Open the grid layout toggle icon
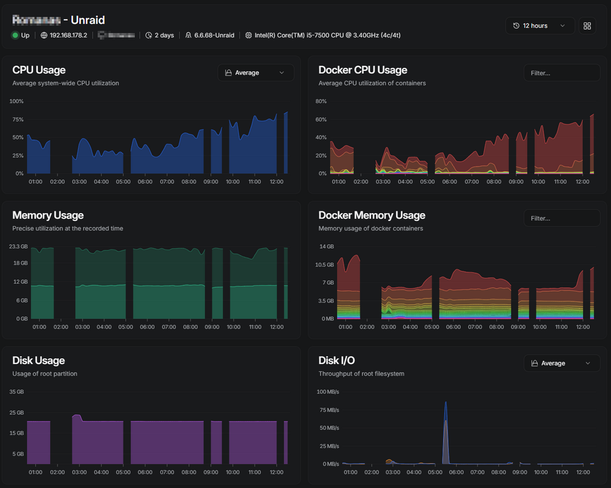611x488 pixels. coord(587,26)
